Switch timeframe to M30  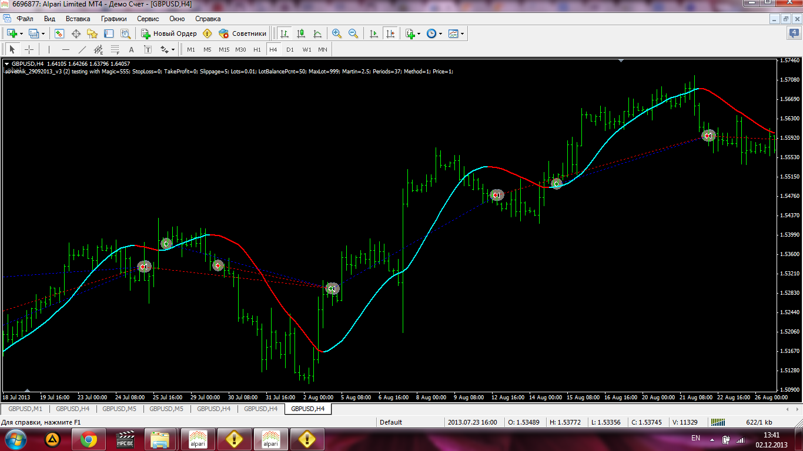pyautogui.click(x=240, y=49)
